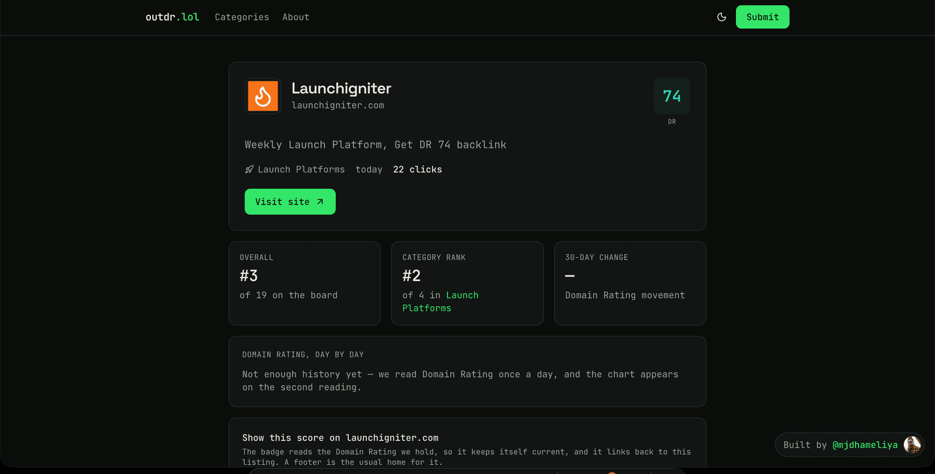Click the avatar next to @mjdhameliya

(x=912, y=445)
